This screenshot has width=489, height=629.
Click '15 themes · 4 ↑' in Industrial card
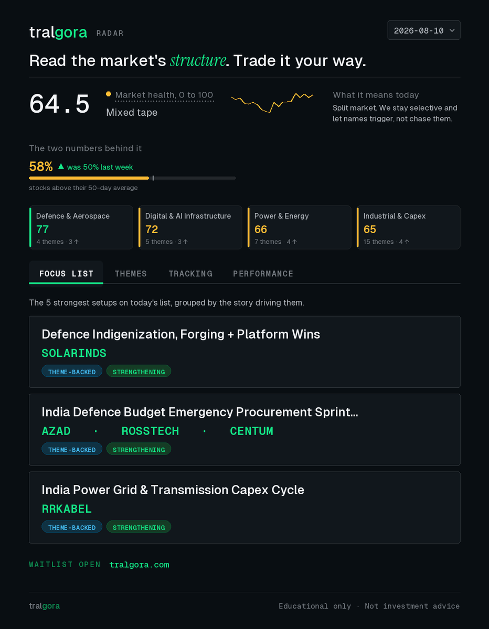coord(387,242)
